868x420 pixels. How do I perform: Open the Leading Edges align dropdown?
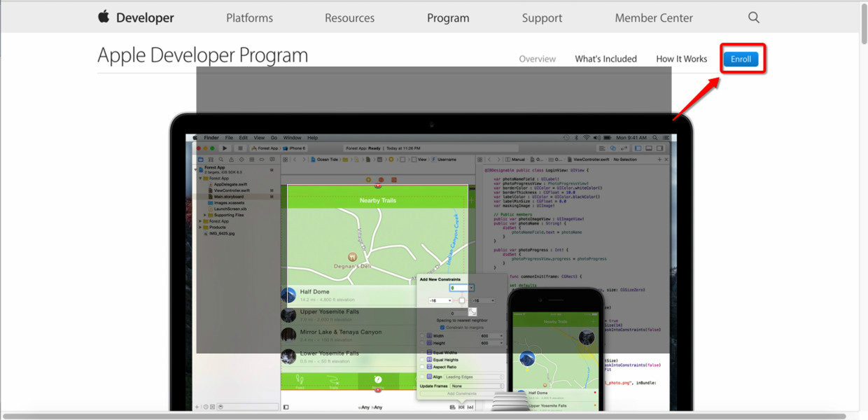tap(474, 377)
